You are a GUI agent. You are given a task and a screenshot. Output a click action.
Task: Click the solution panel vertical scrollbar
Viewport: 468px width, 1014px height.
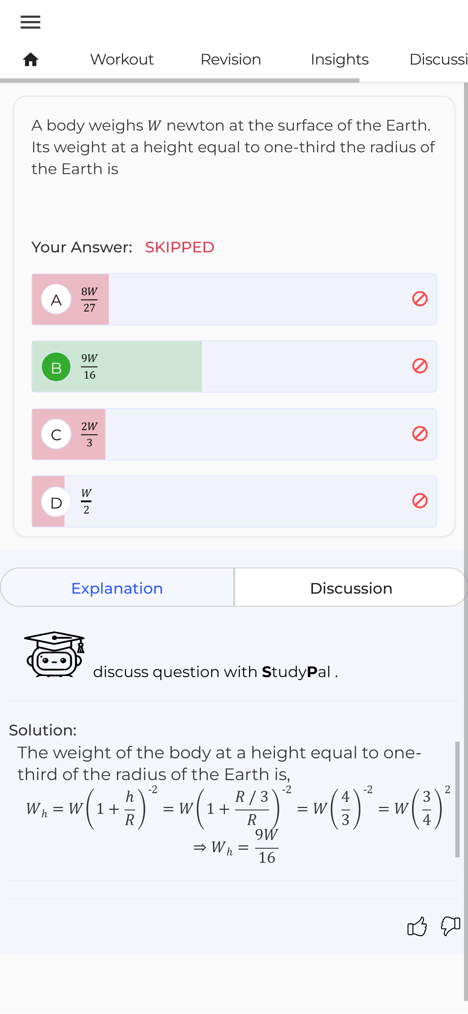point(457,799)
